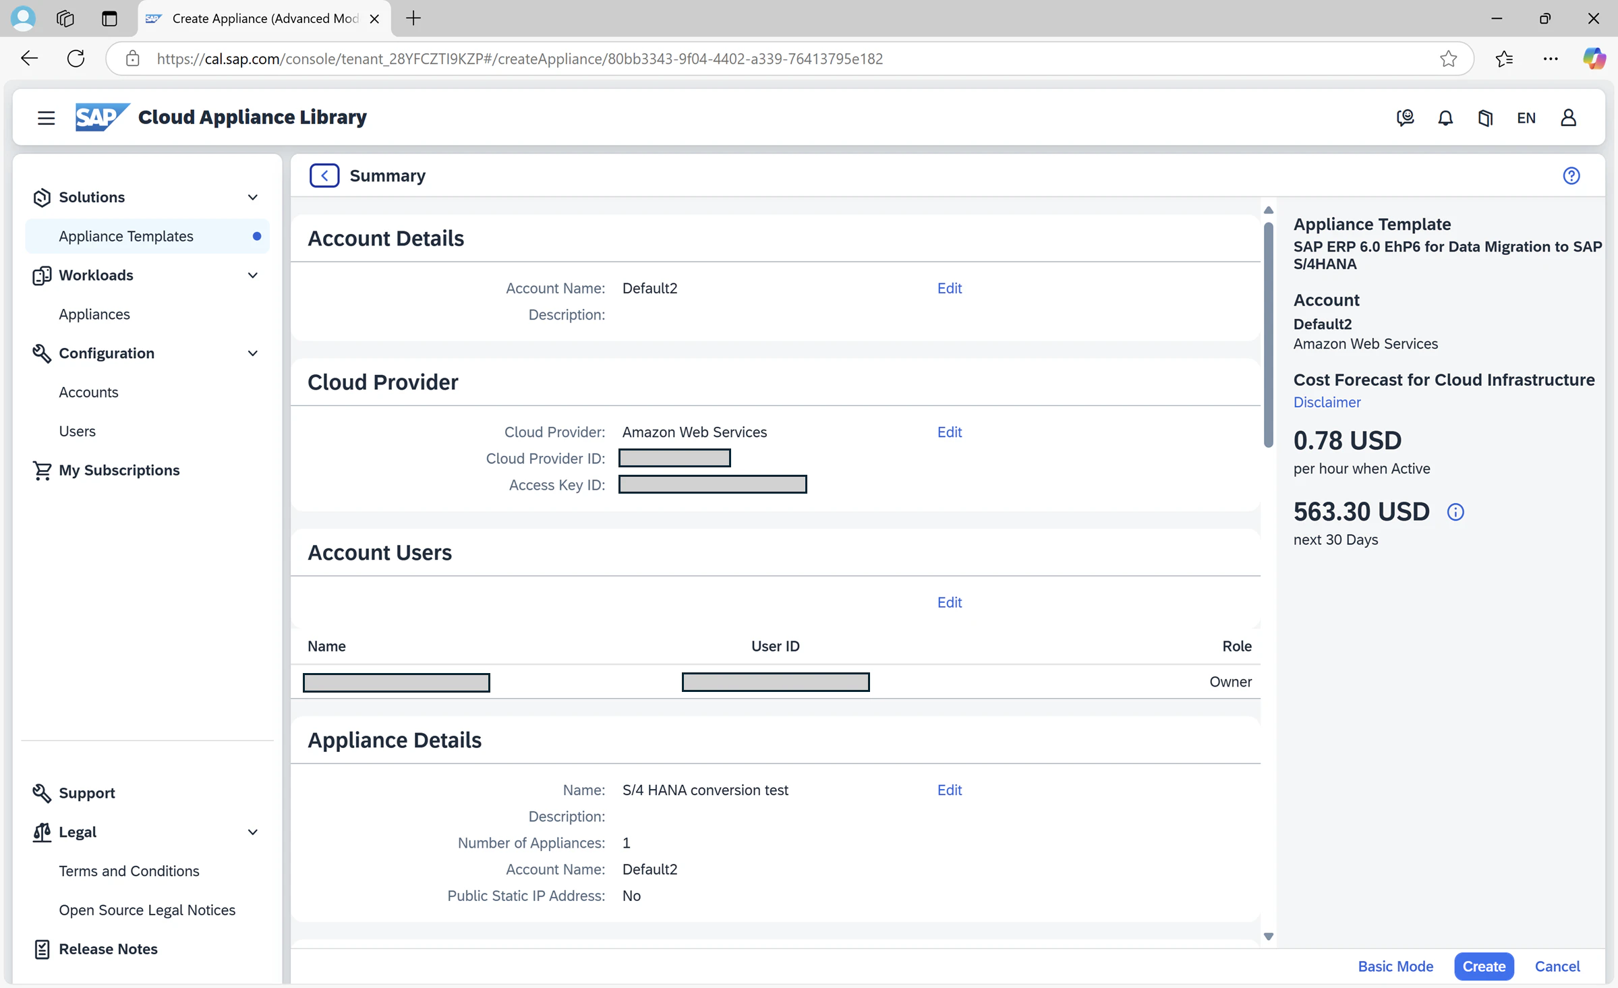
Task: Click the Configuration wrench icon
Action: coord(42,353)
